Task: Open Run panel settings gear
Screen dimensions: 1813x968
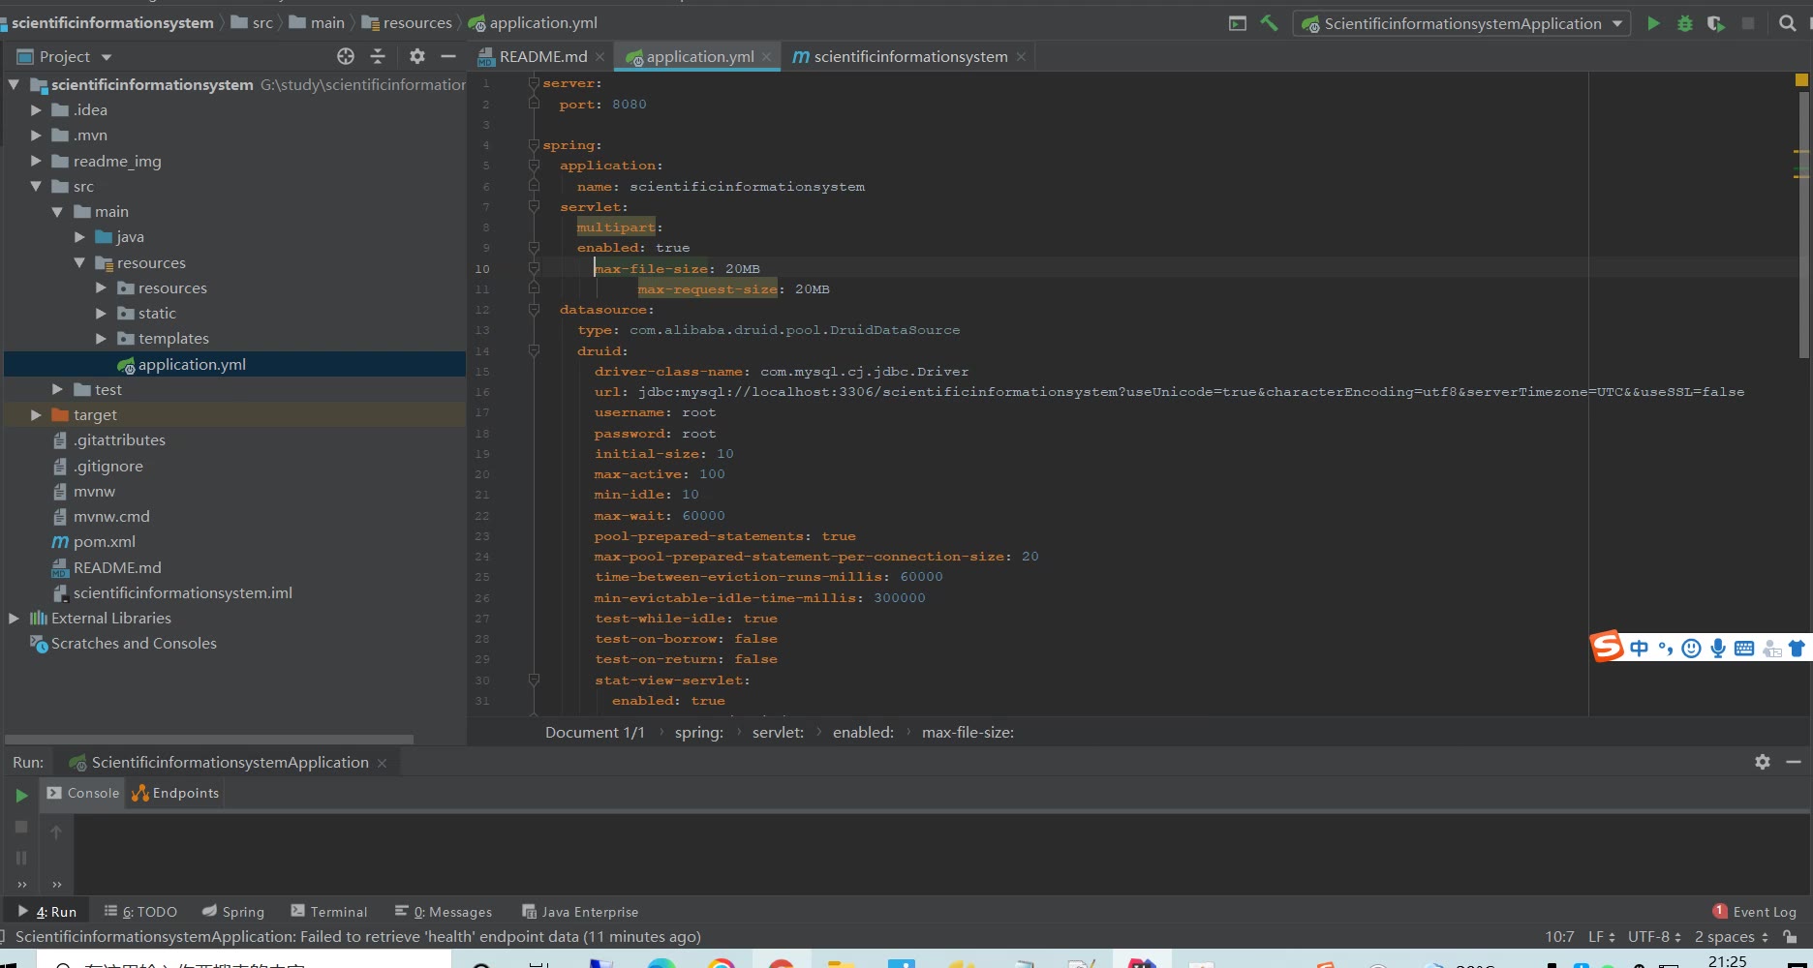Action: 1763,762
